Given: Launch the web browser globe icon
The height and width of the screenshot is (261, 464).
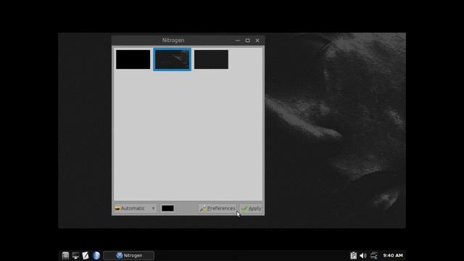Looking at the screenshot, I should point(96,255).
